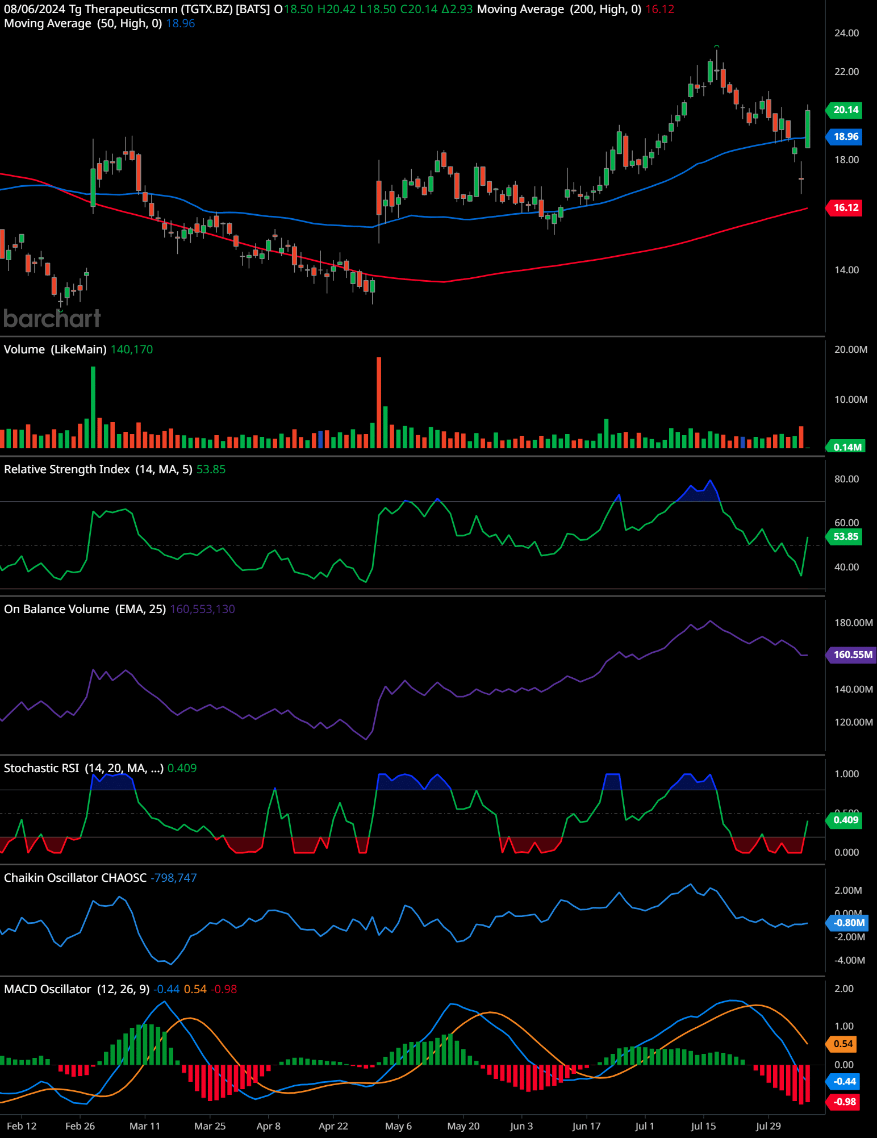Click the 0.14M volume value label

pos(846,447)
